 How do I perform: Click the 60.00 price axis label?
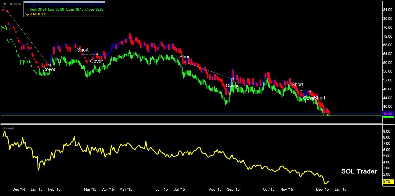click(x=387, y=63)
